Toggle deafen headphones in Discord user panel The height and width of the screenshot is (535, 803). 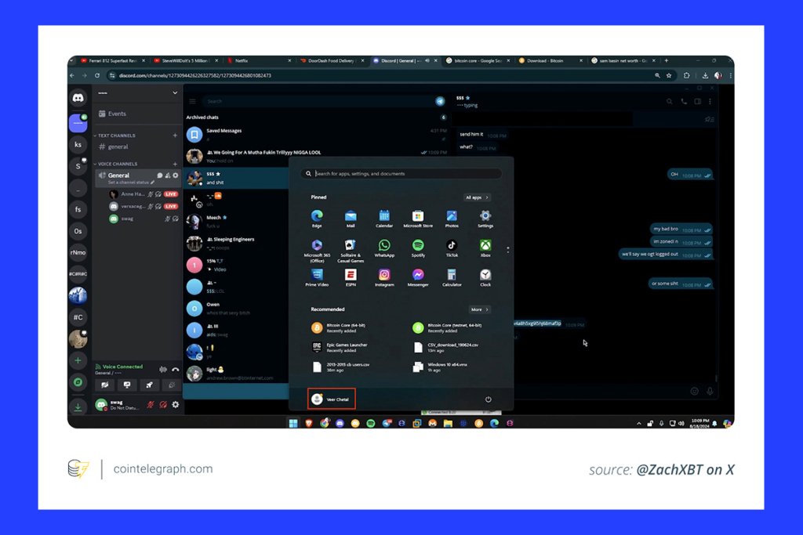coord(164,405)
